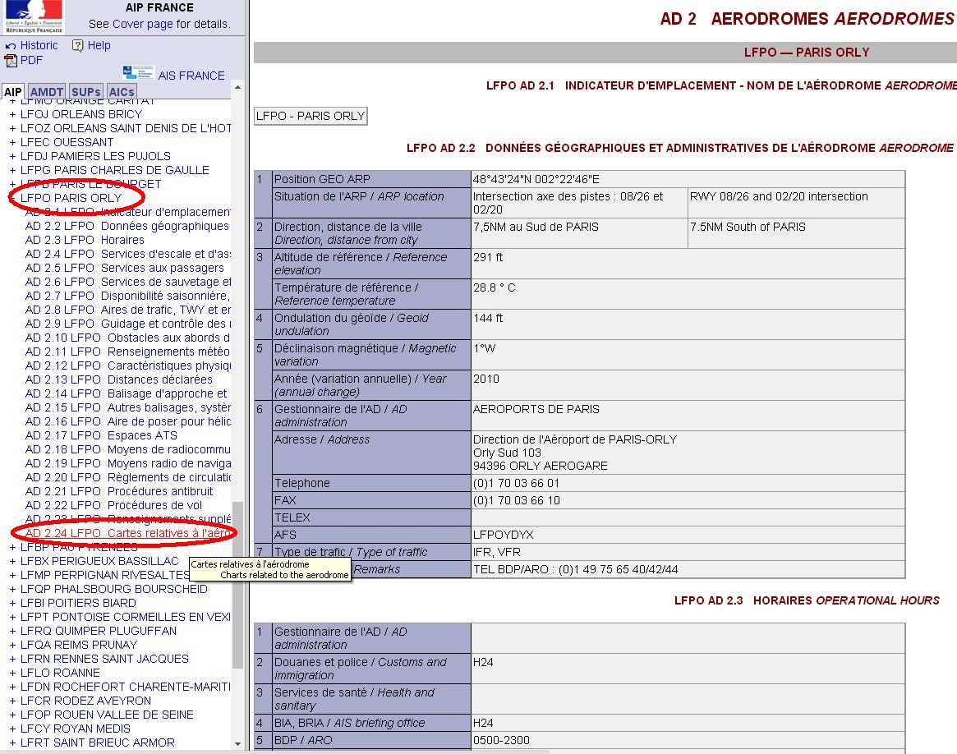The width and height of the screenshot is (957, 754).
Task: Open AD 2.2 LFPO Données géographiques
Action: pos(127,226)
